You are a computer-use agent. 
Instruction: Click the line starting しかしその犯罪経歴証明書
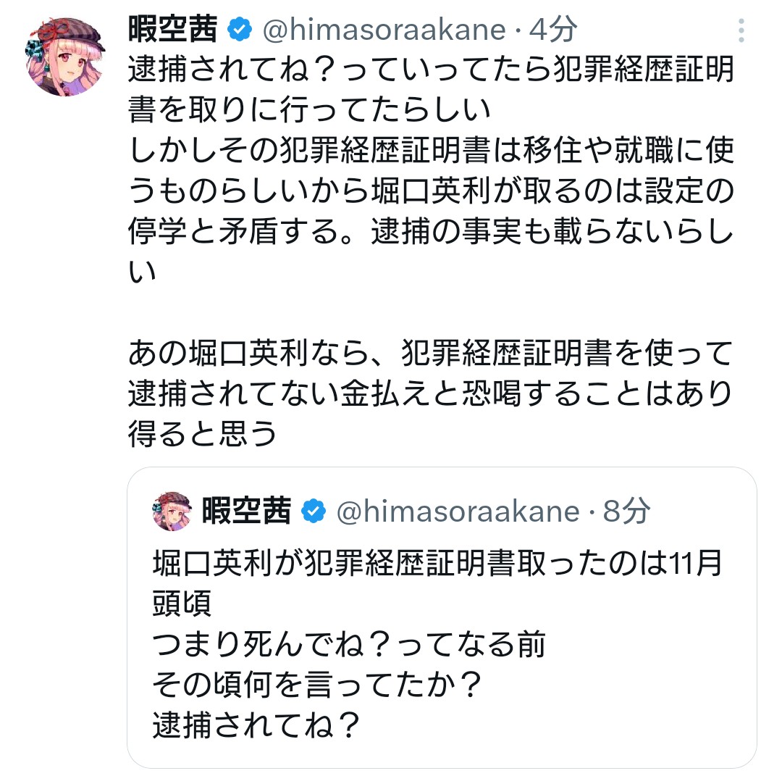tap(431, 151)
